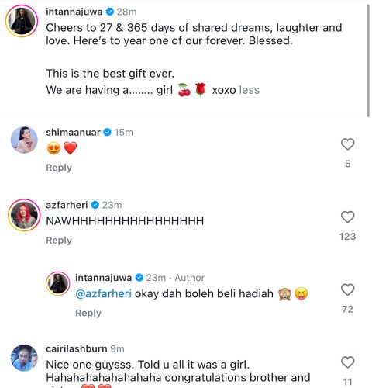This screenshot has width=372, height=388.
Task: Open the shimaanuar username link
Action: [x=73, y=133]
